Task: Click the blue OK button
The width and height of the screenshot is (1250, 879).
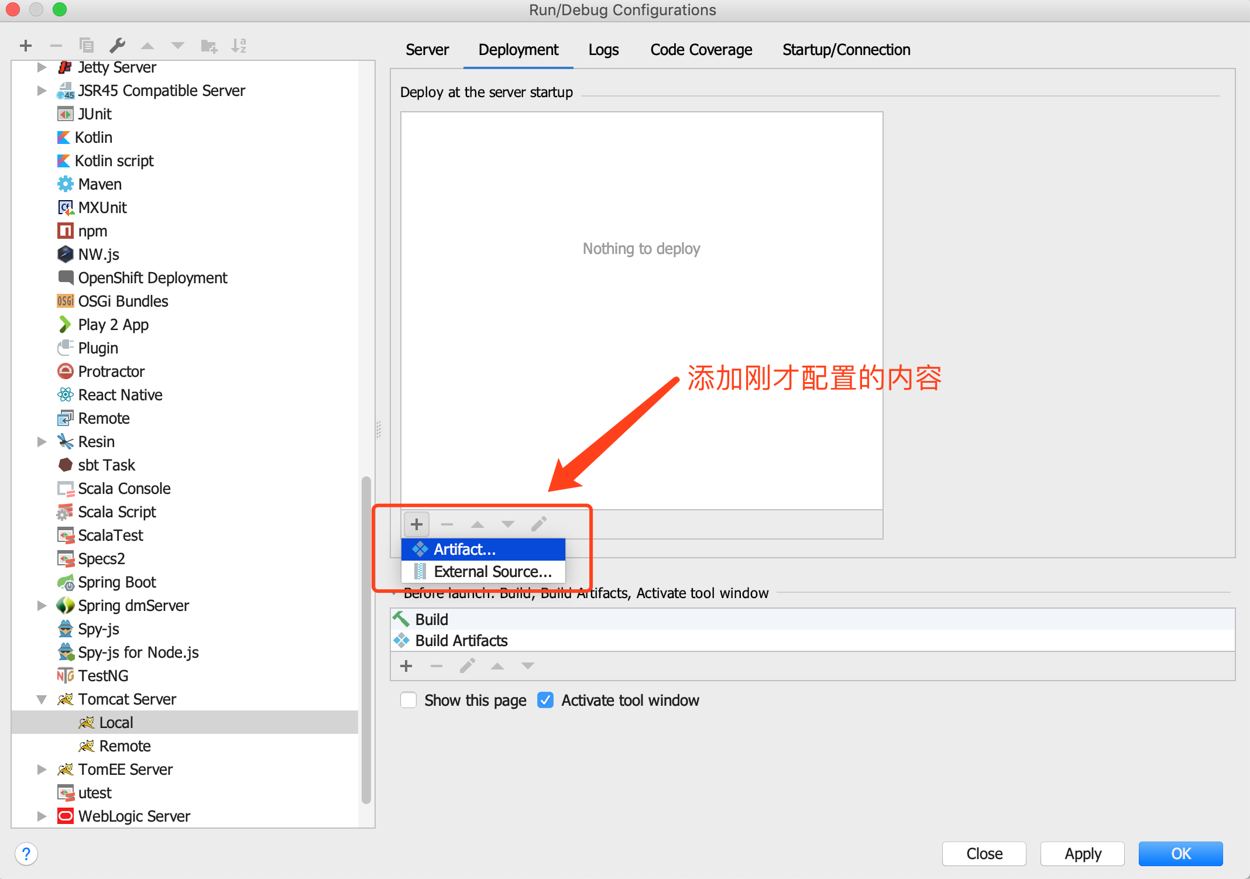Action: [1180, 854]
